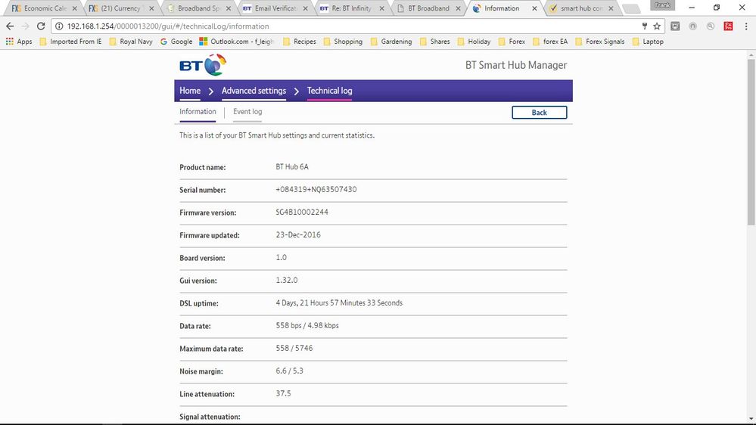Click data rate 558 bps / 4.98 kbps
756x425 pixels.
click(x=307, y=325)
